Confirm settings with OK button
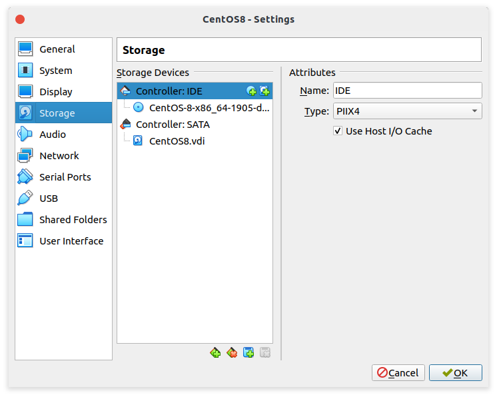497x397 pixels. [x=456, y=372]
